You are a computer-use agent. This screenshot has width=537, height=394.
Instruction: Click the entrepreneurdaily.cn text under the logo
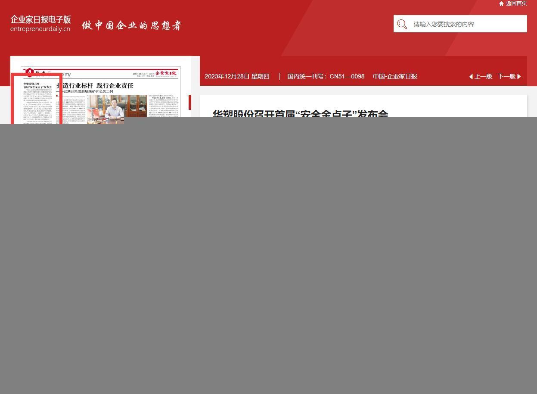tap(40, 29)
